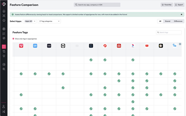Click the shuffle arrows icon in sidebar
Viewport: 186px width, 116px height.
point(4,111)
